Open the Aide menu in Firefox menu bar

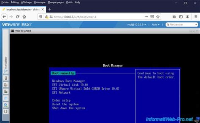77,2
